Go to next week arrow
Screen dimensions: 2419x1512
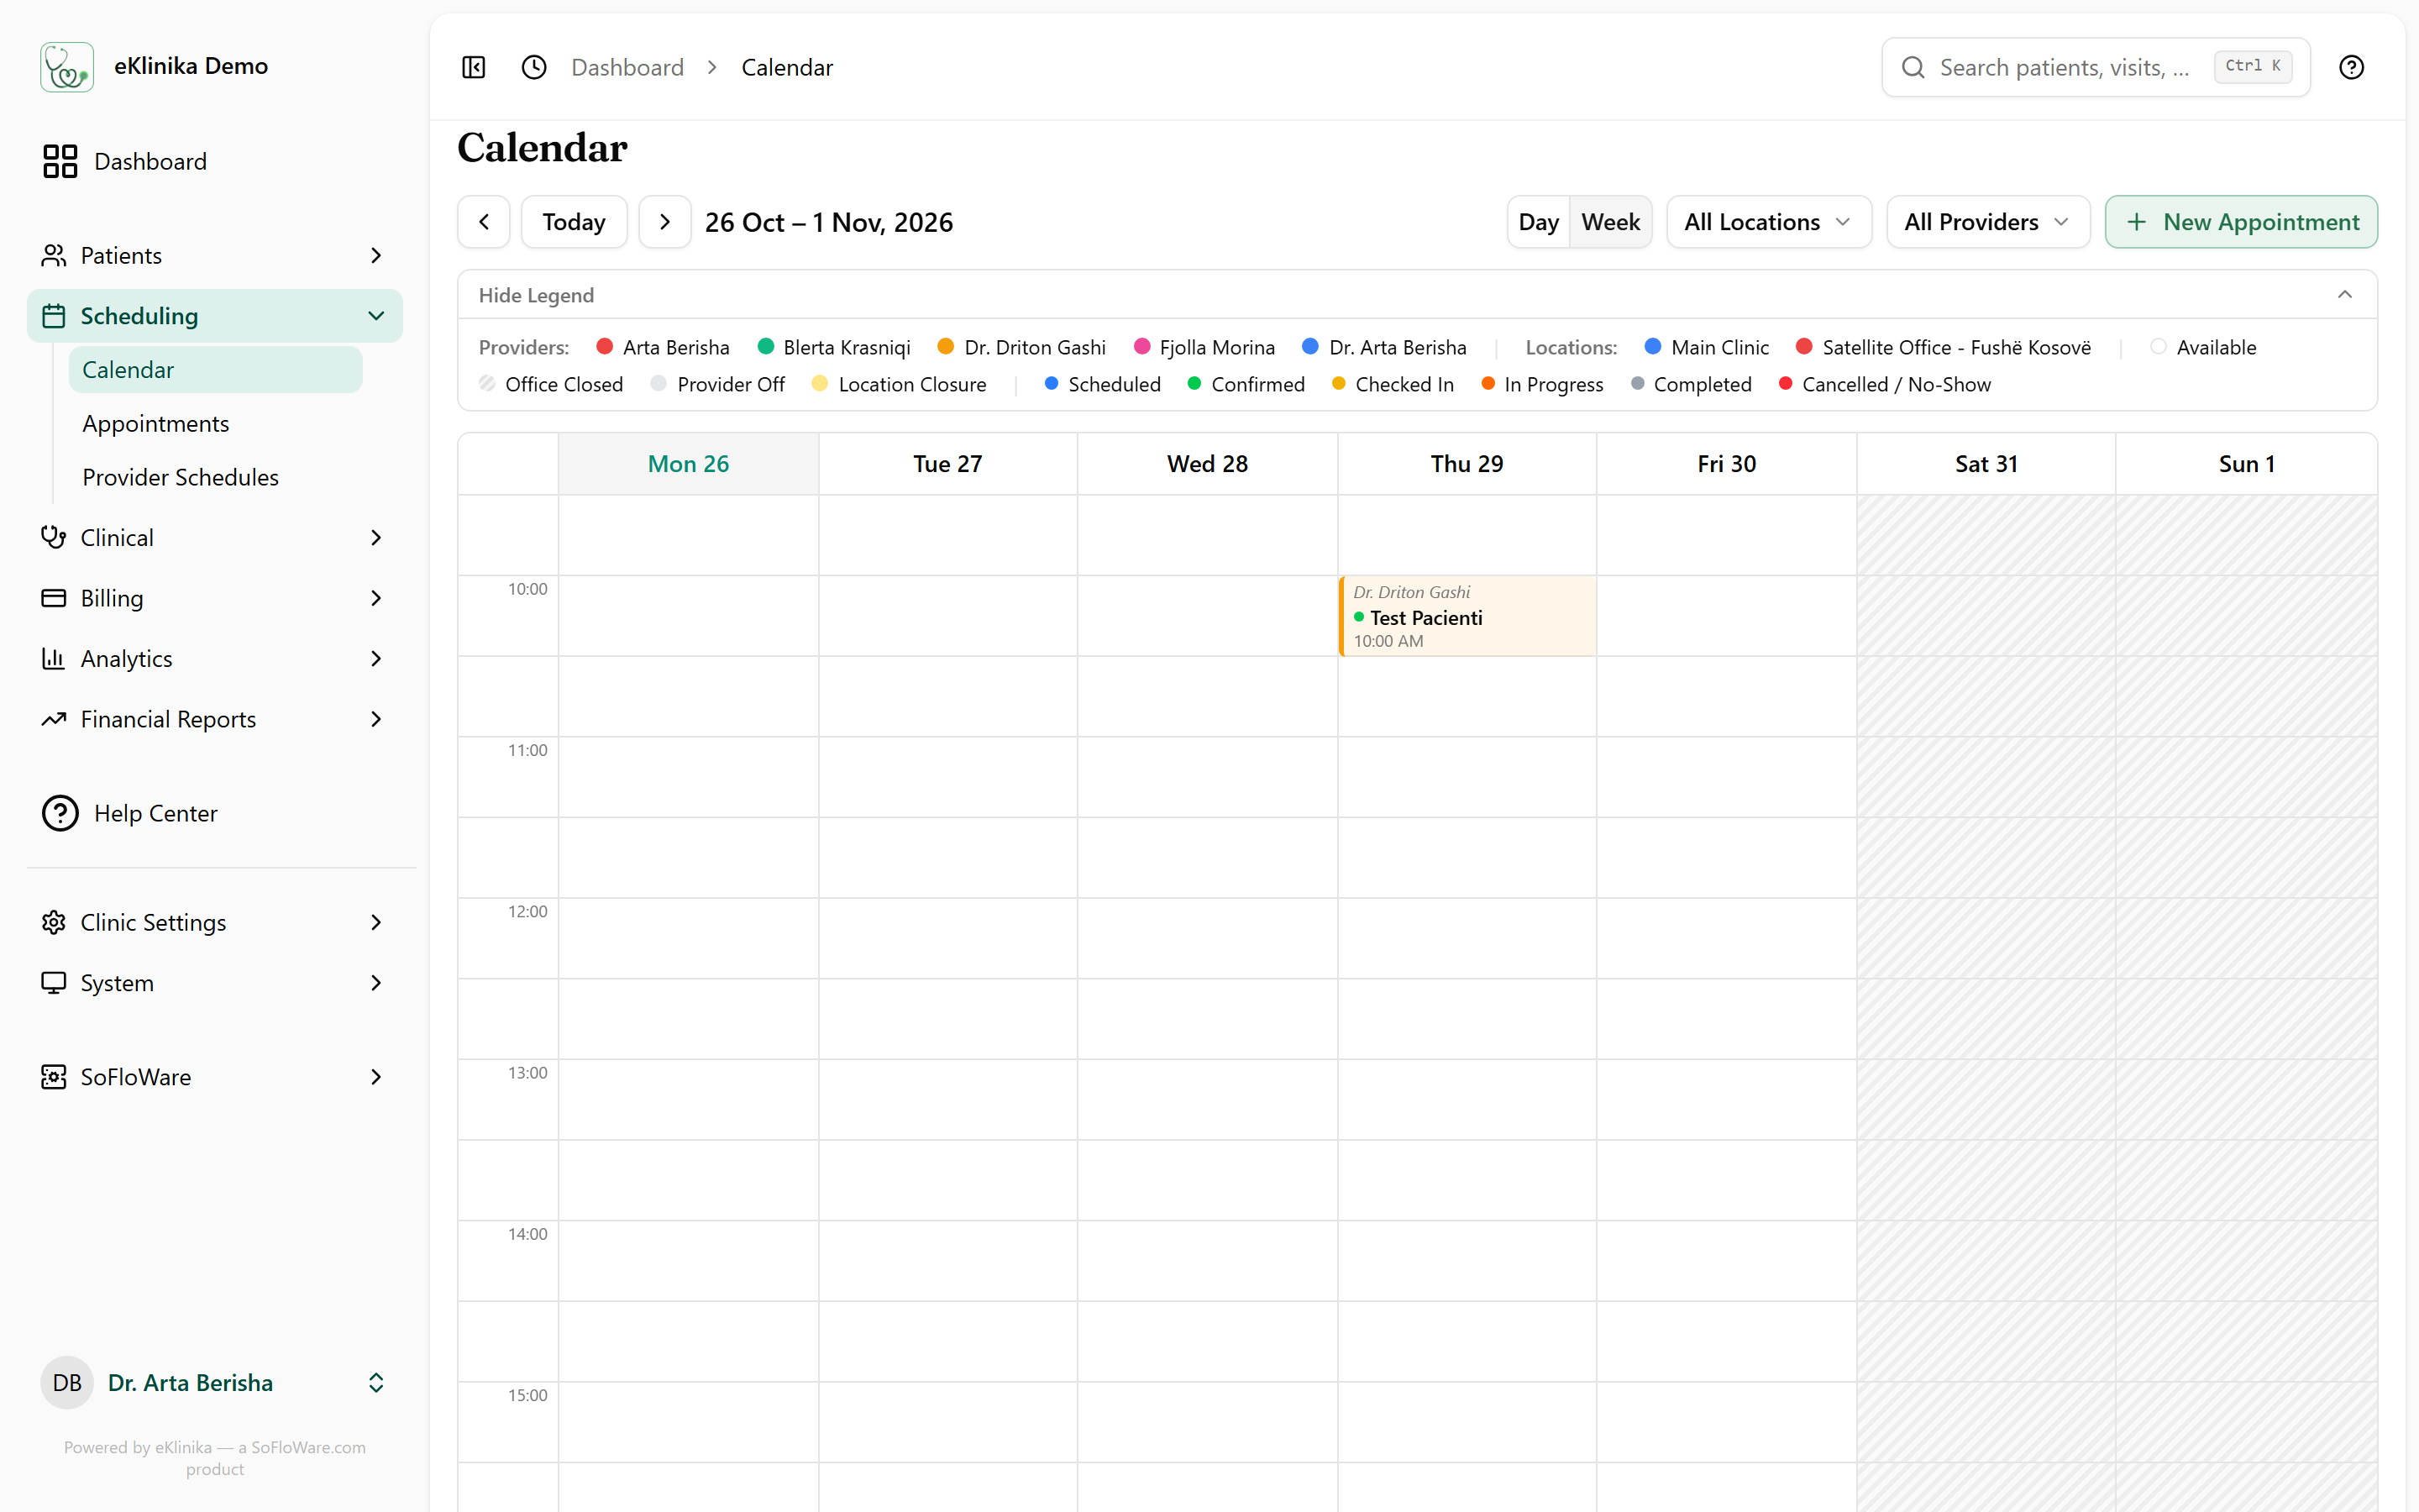pyautogui.click(x=664, y=222)
